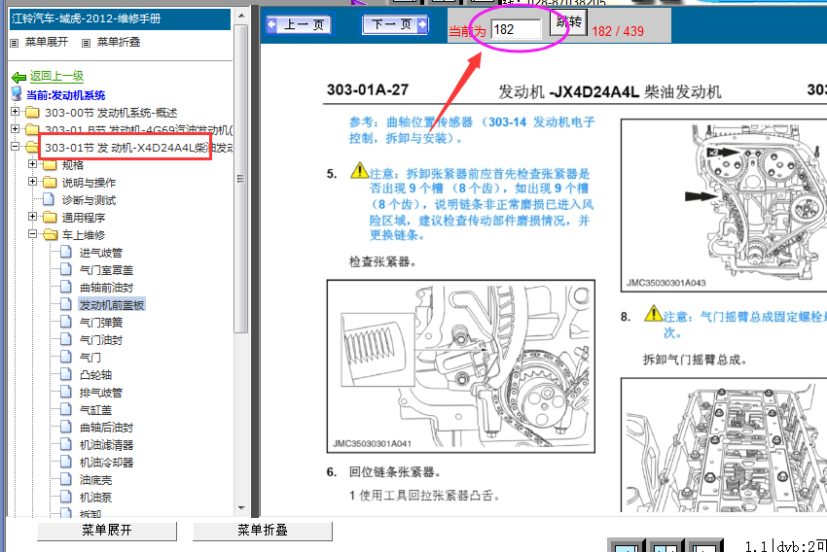Open the 凸轮轴 page
Screen dimensions: 827x552
tap(95, 375)
